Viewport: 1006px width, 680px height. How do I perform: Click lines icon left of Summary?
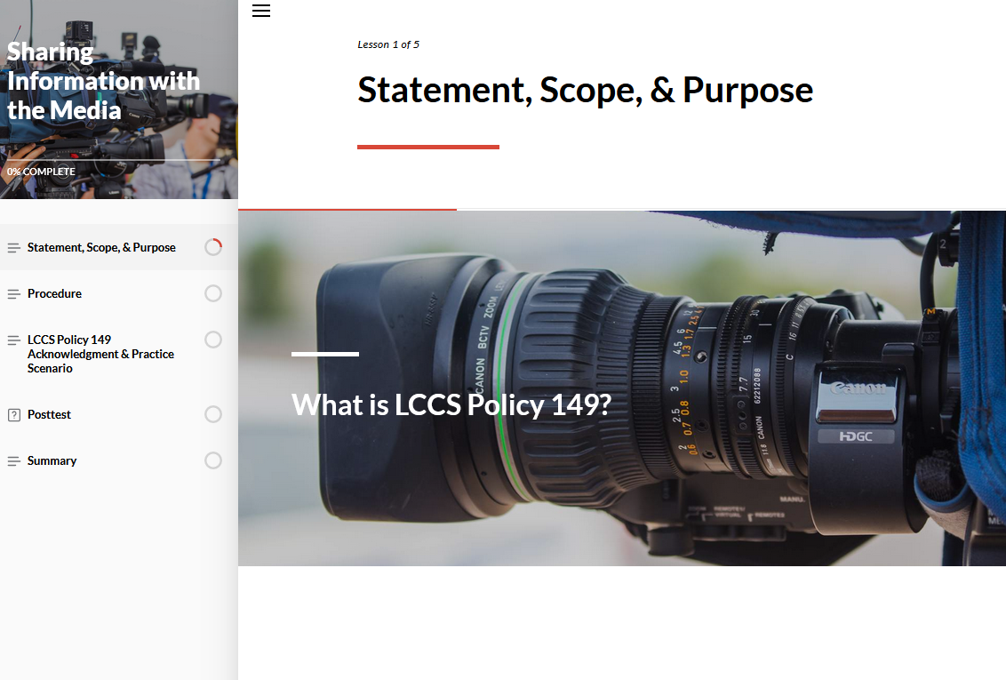pos(13,461)
